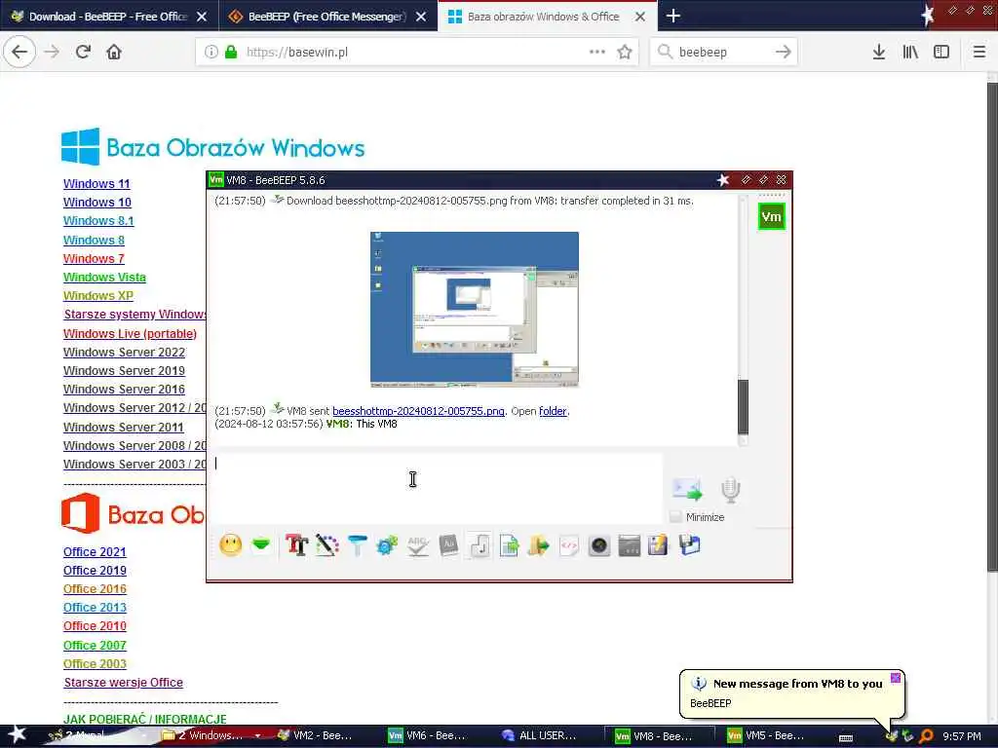The image size is (998, 748).
Task: Click the blue floppy disks save chat icon
Action: (689, 545)
